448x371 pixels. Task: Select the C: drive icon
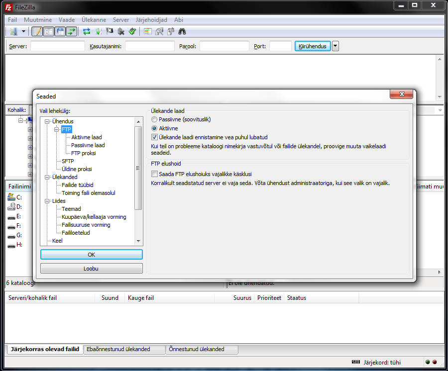(x=11, y=197)
